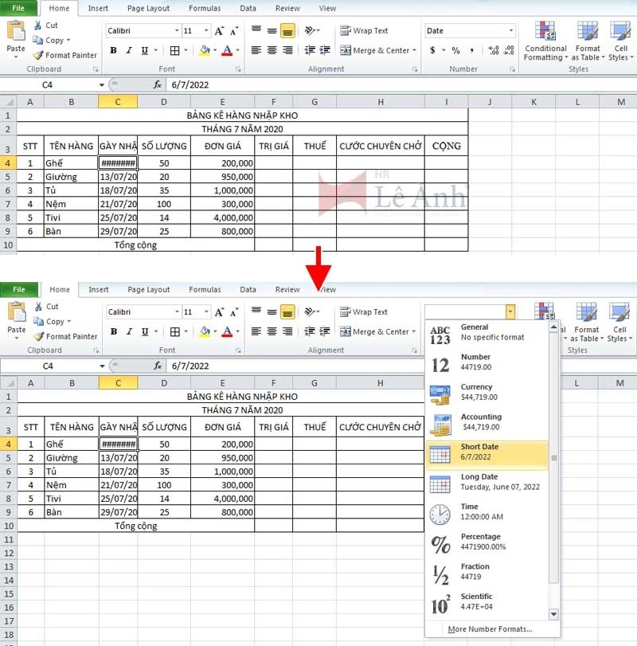Image resolution: width=637 pixels, height=646 pixels.
Task: Toggle Italic in the lower window ribbon
Action: [x=128, y=331]
